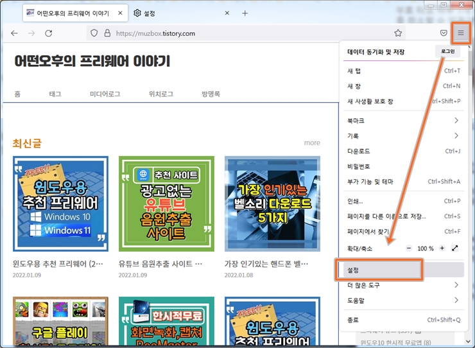Open 위치로그 in blog navigation

[x=161, y=94]
